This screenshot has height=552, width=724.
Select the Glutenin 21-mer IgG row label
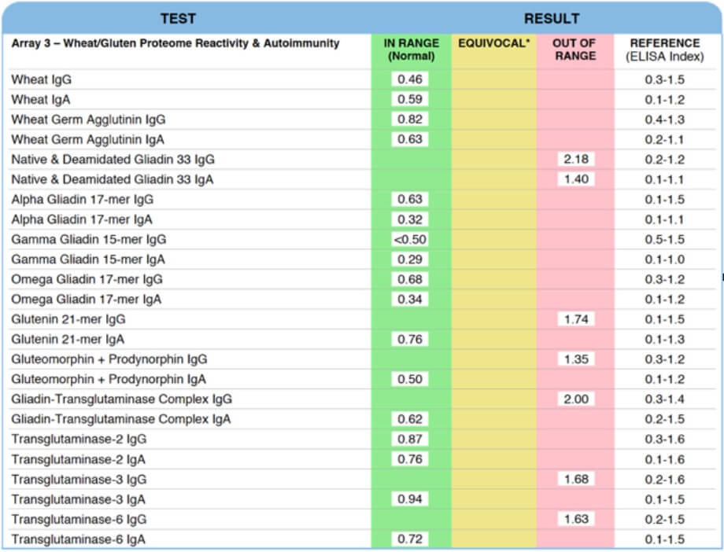[x=68, y=319]
